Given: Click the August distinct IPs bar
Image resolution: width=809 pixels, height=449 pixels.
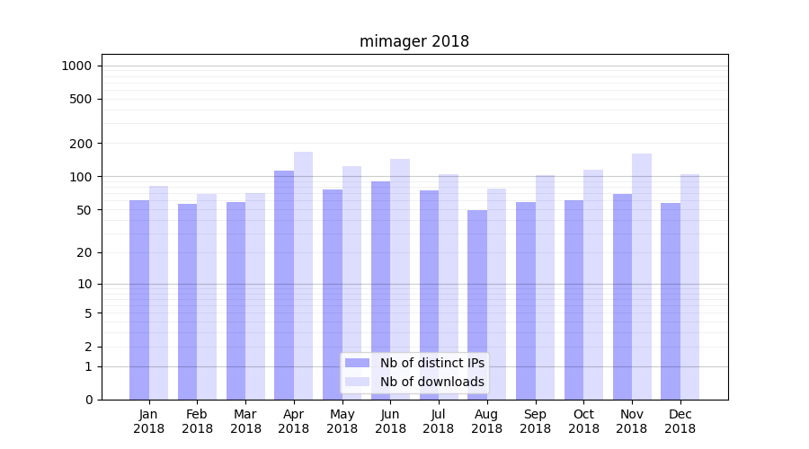Looking at the screenshot, I should coord(477,304).
